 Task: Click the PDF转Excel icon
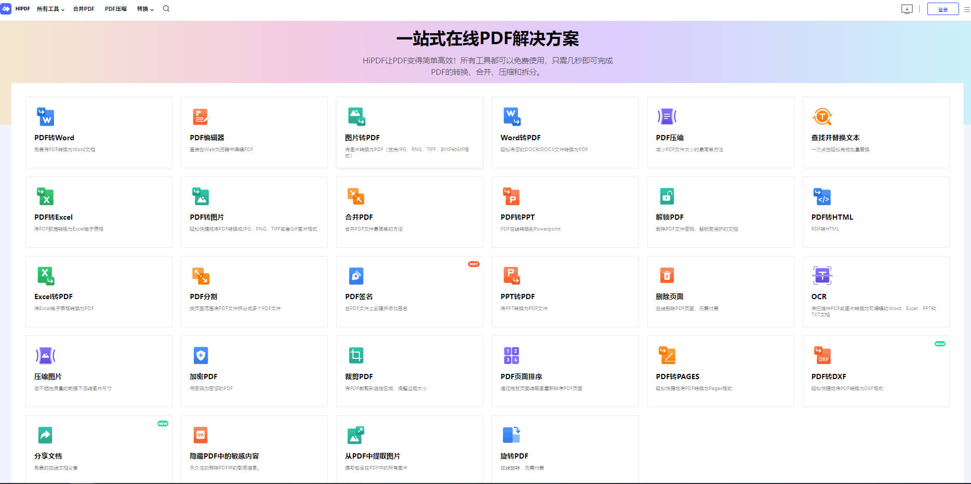pos(45,196)
